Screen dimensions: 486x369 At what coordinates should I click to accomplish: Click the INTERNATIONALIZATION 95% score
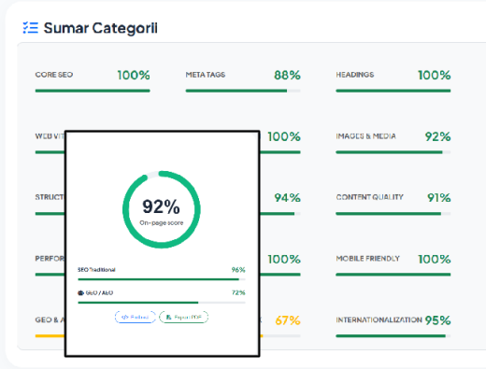click(x=437, y=320)
